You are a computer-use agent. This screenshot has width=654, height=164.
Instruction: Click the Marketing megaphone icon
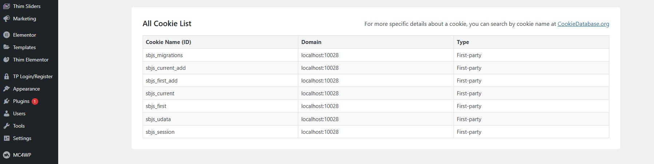[x=7, y=19]
